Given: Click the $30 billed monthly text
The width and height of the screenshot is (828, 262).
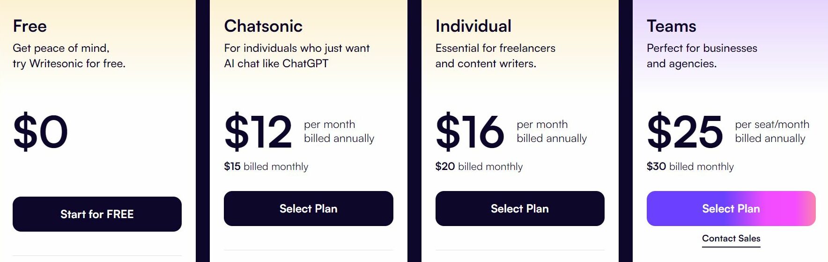Looking at the screenshot, I should tap(690, 167).
